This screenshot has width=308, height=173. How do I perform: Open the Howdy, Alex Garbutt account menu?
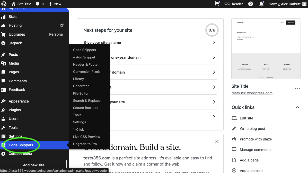pyautogui.click(x=287, y=4)
